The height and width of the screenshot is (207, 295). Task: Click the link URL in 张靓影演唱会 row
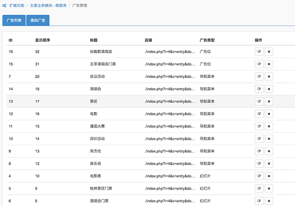tap(170, 51)
